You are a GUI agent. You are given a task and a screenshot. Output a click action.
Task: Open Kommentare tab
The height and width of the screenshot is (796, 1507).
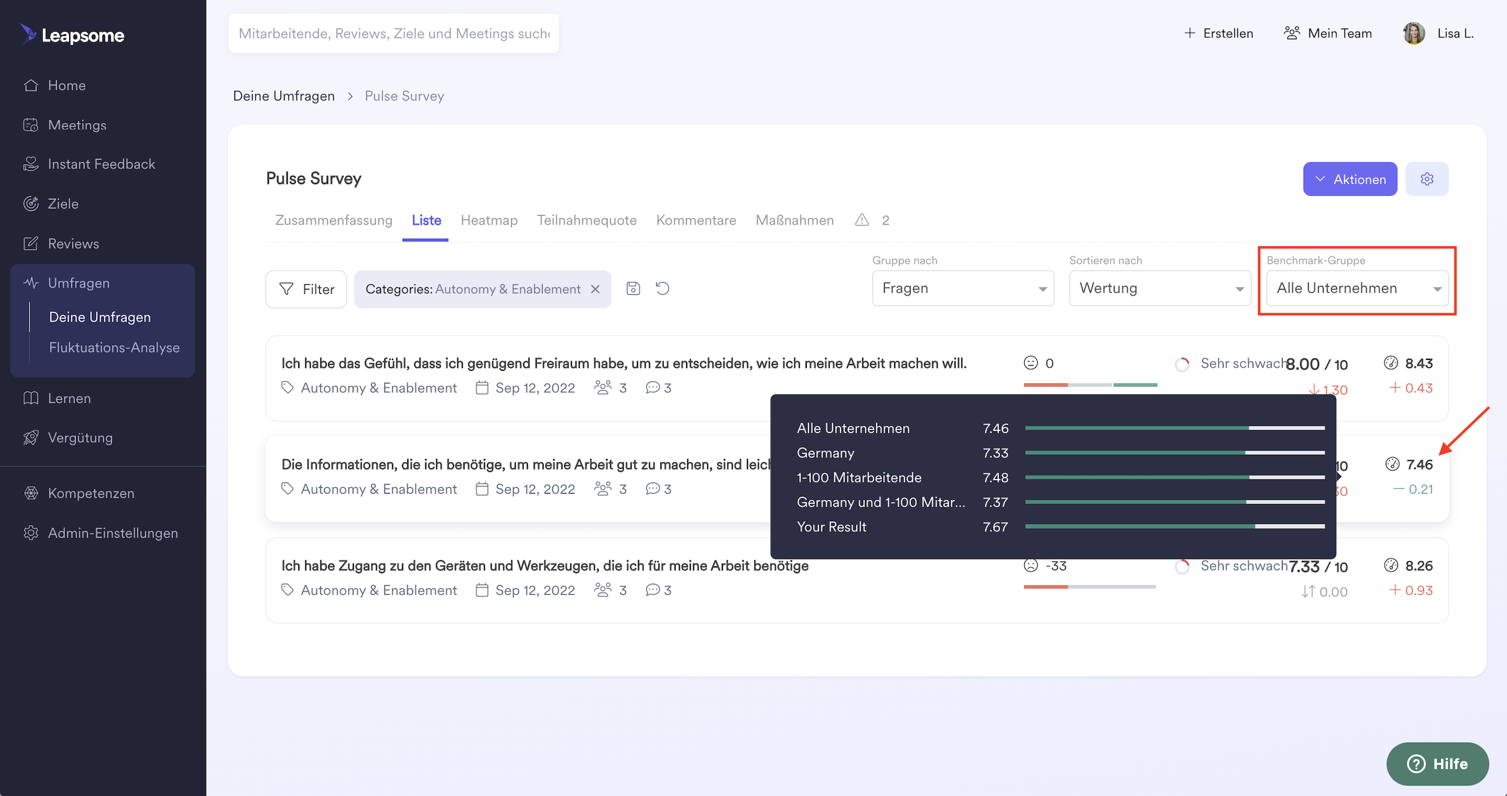tap(696, 220)
